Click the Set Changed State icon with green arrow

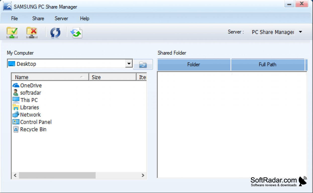76,33
